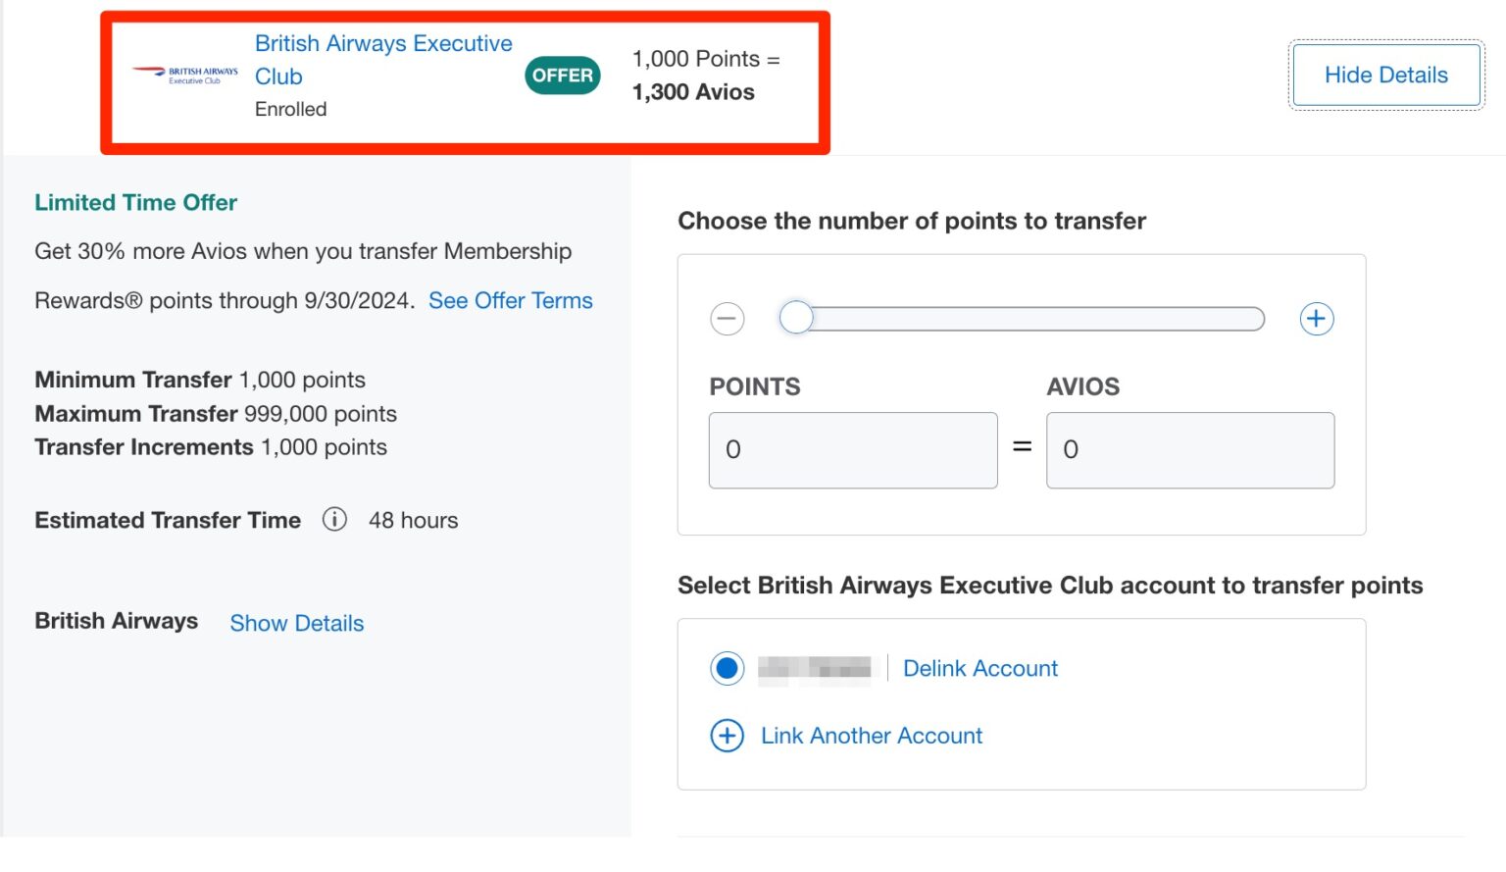
Task: Click the 1,000 Points equals 1,300 Avios rate
Action: tap(705, 76)
